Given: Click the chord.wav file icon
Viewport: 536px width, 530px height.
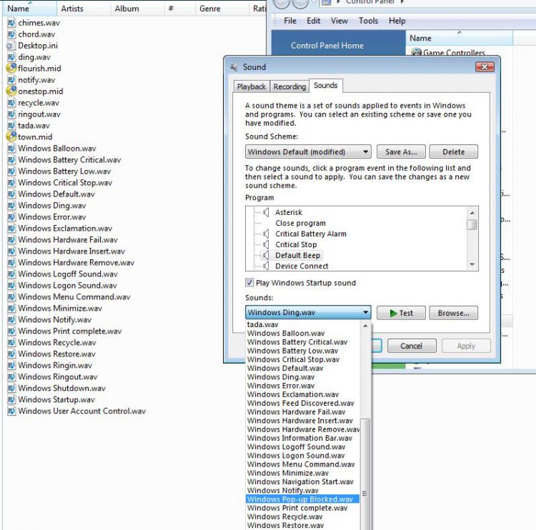Looking at the screenshot, I should coord(11,34).
